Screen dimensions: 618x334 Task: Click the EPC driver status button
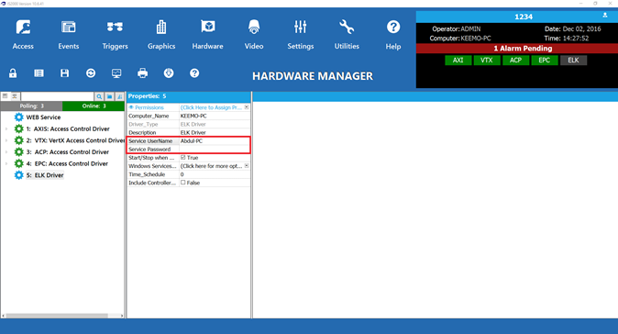[545, 60]
